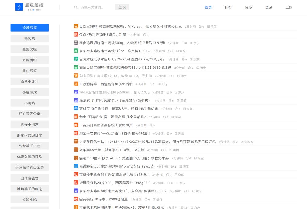Click the green 好 icon beside 京东跑步鸡 item
This screenshot has width=307, height=209.
pyautogui.click(x=76, y=51)
